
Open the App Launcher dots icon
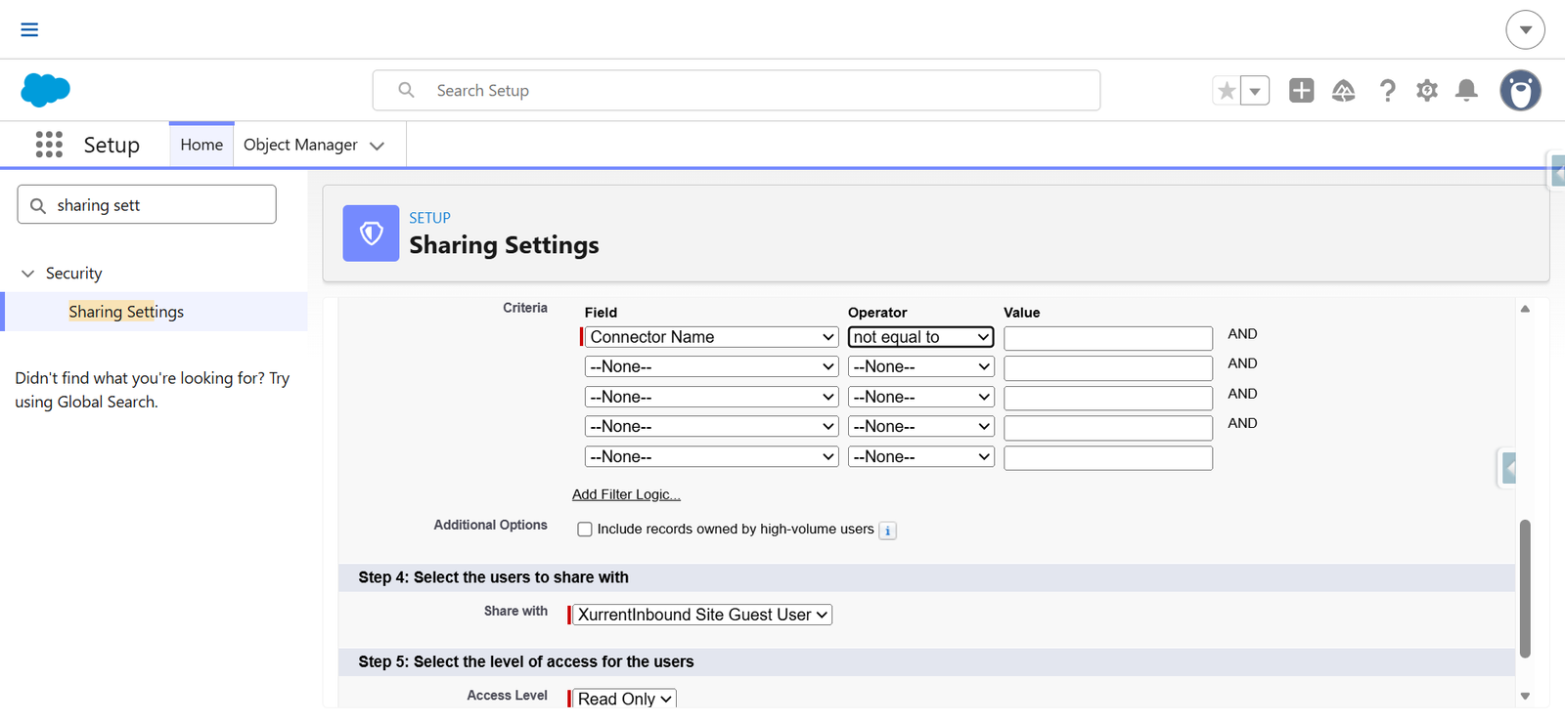pyautogui.click(x=49, y=145)
